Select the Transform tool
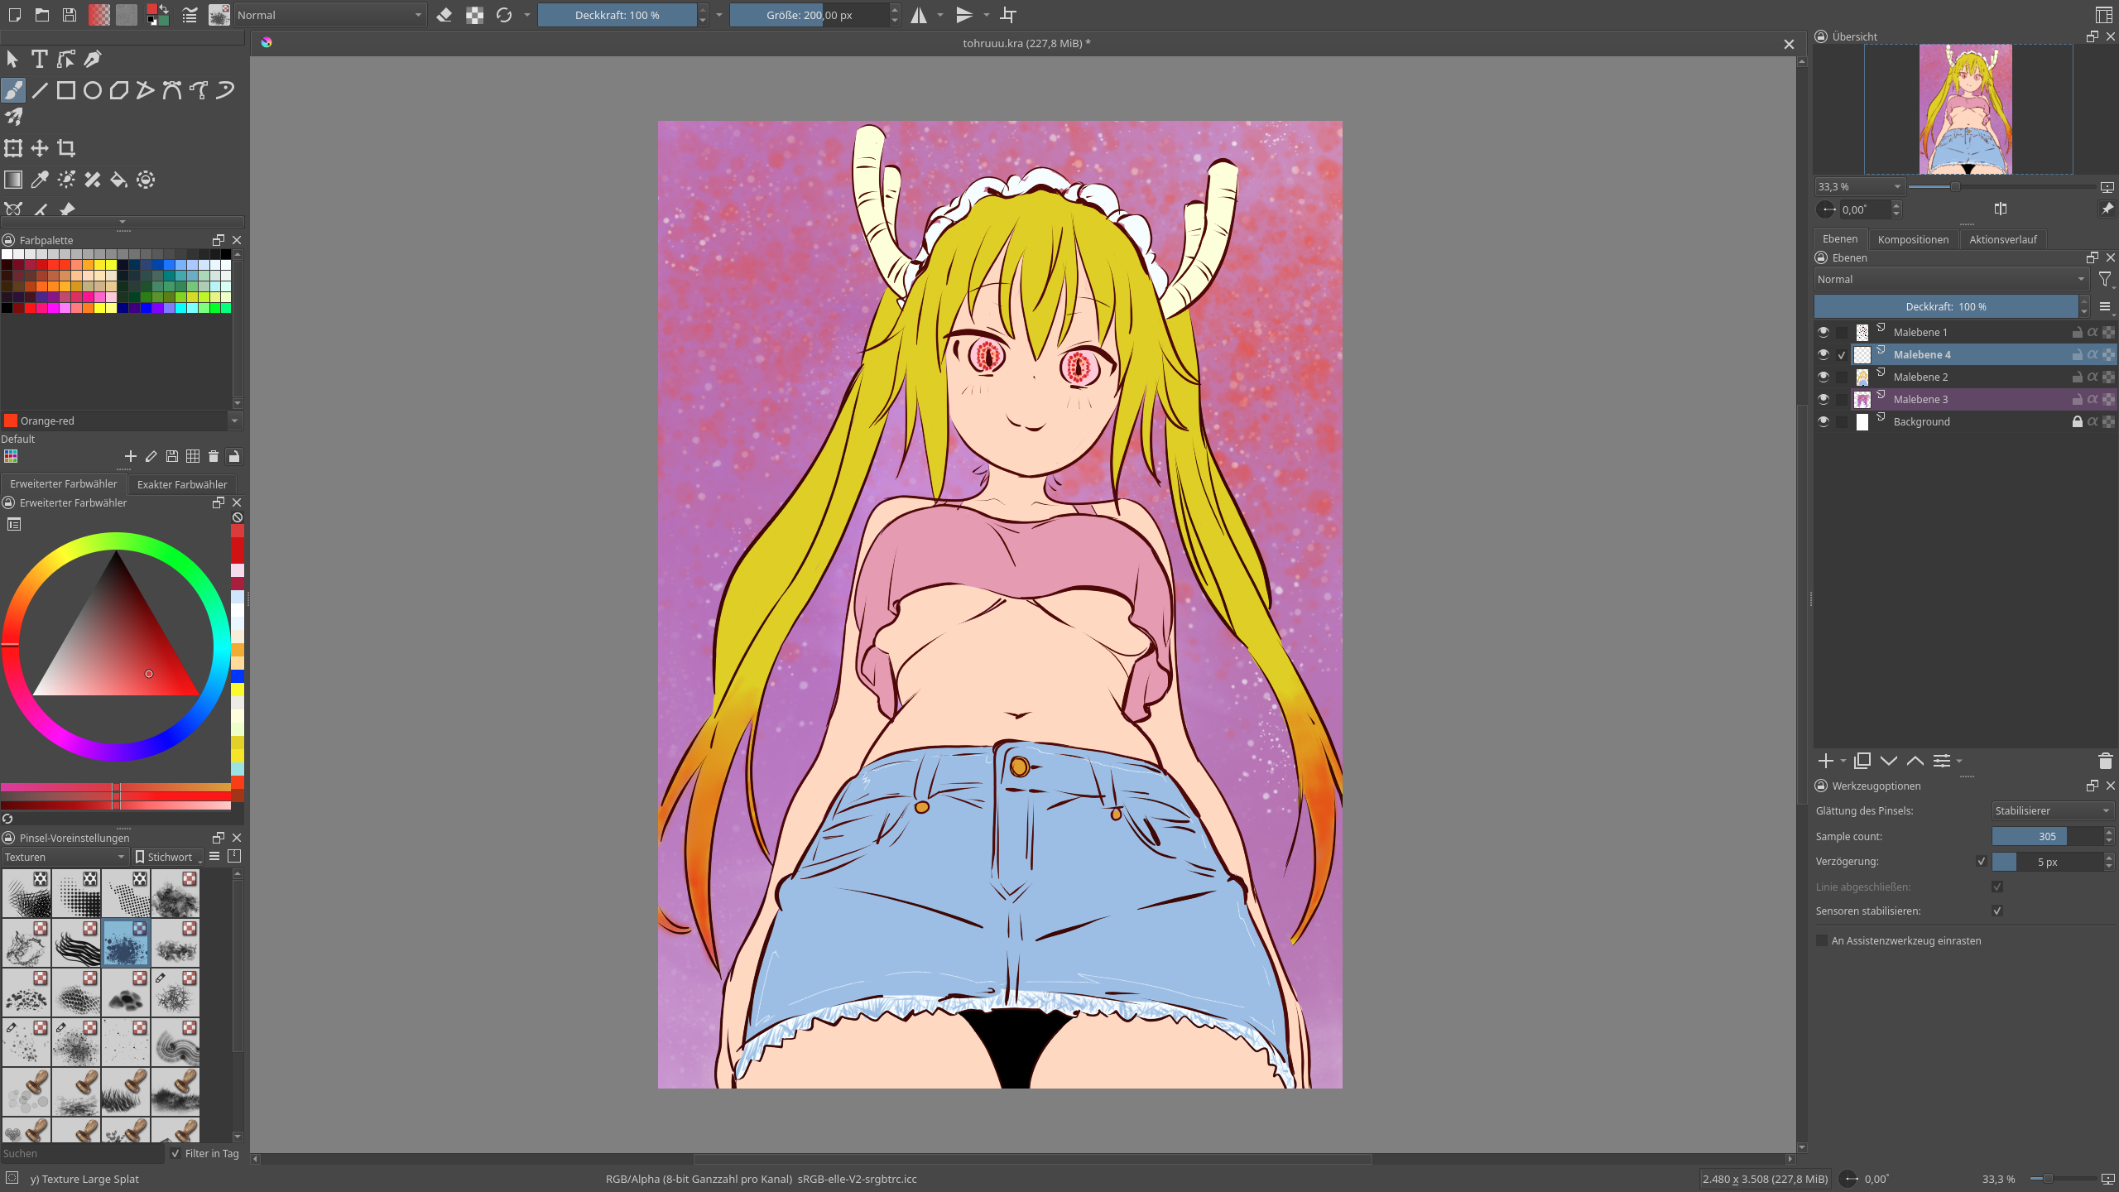The height and width of the screenshot is (1192, 2119). pos(13,148)
